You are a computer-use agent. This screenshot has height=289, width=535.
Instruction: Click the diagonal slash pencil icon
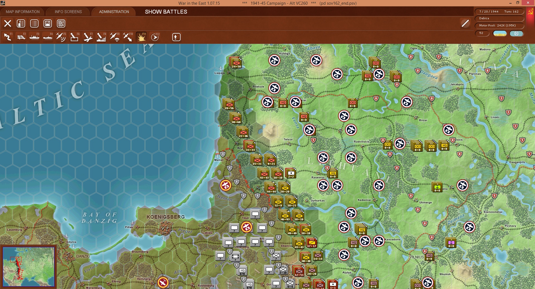pos(465,23)
